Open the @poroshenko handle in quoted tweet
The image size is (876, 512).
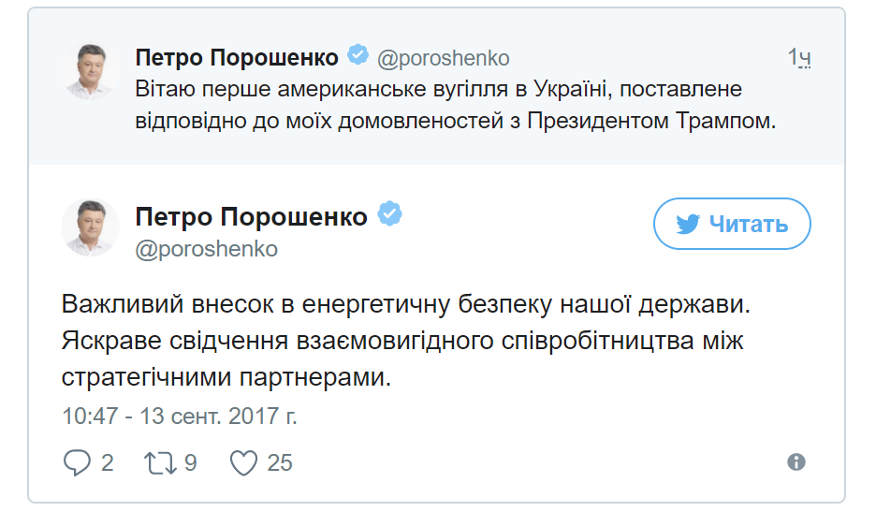(443, 58)
